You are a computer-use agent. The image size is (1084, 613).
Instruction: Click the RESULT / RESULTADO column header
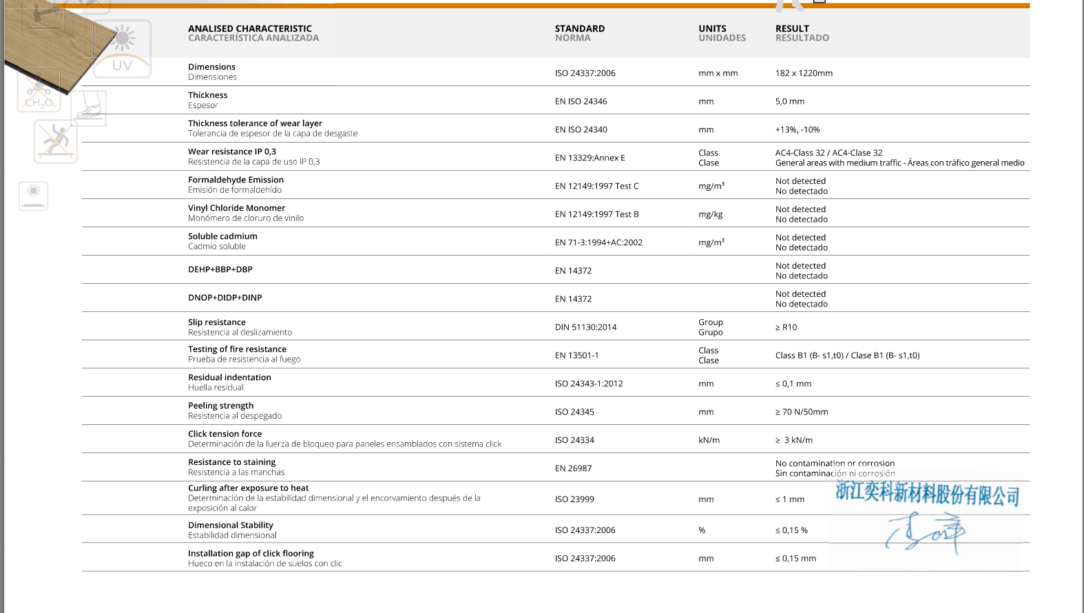pos(802,33)
